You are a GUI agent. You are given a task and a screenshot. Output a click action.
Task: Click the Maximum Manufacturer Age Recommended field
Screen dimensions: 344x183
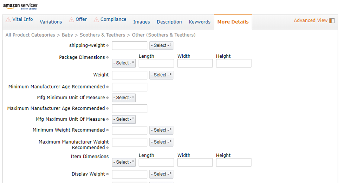click(x=129, y=109)
